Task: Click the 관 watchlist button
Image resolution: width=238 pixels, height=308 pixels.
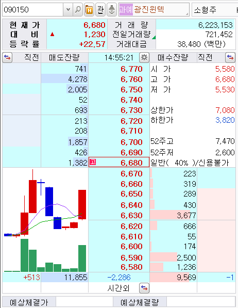Action: 100,9
